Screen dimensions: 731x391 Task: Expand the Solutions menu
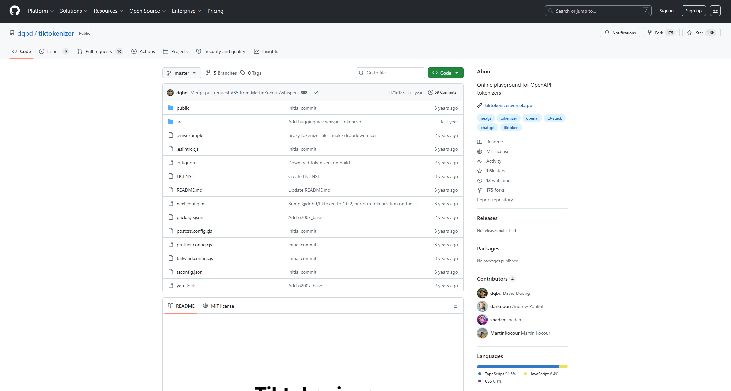[74, 11]
